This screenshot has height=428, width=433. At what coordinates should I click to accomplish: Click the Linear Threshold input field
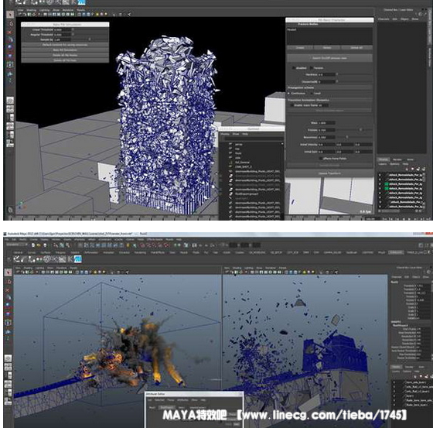pos(62,29)
